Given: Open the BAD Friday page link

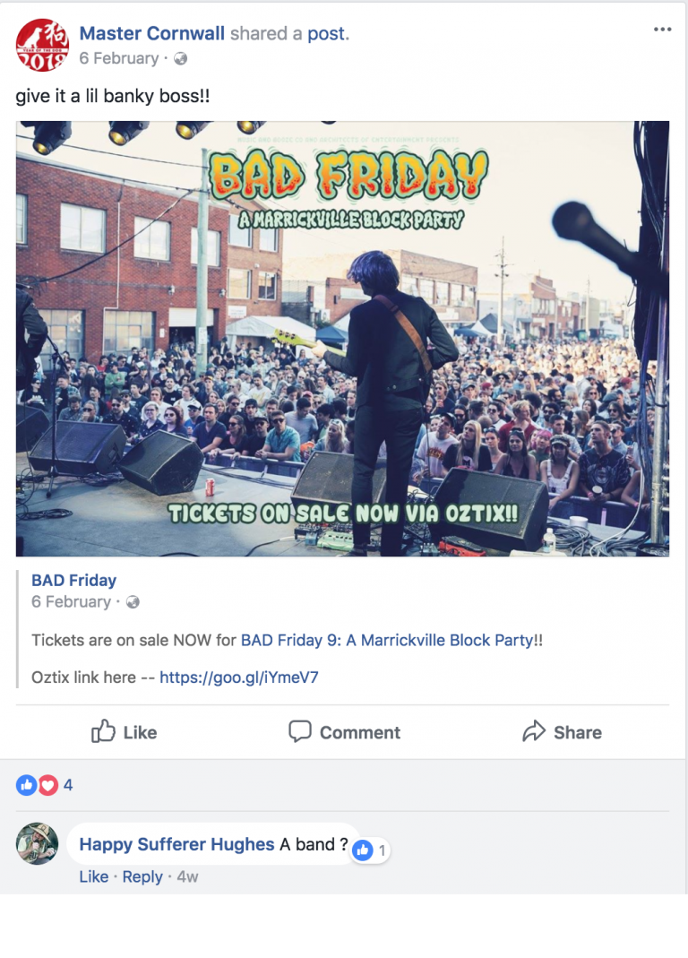Looking at the screenshot, I should pos(74,581).
